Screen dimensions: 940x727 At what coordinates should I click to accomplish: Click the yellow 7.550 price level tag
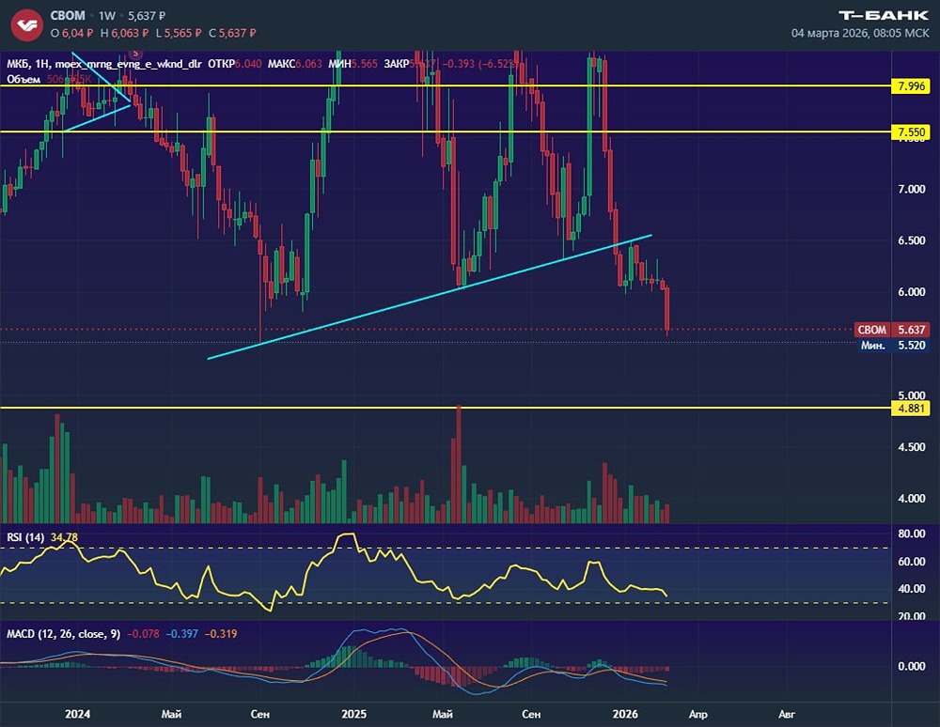coord(911,132)
